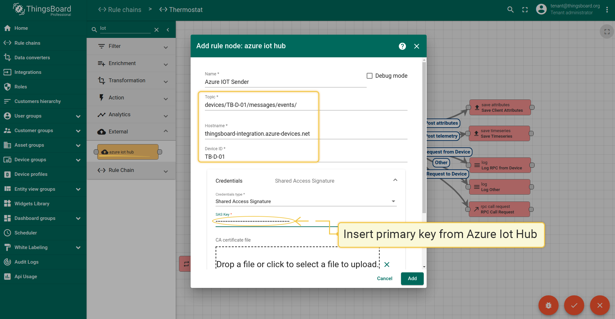The width and height of the screenshot is (615, 319).
Task: Expand the Rule Chain node category
Action: pyautogui.click(x=131, y=170)
